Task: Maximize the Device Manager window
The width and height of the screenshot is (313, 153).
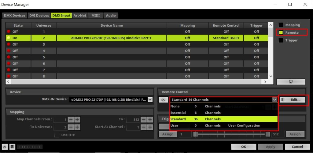Action: [290, 4]
